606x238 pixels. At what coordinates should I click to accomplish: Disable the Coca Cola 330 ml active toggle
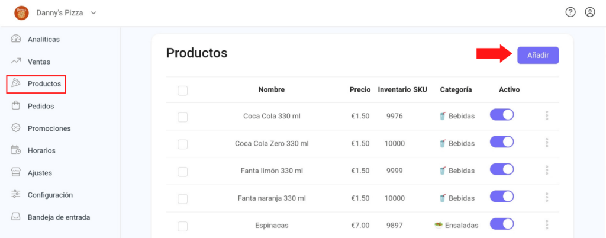[502, 115]
